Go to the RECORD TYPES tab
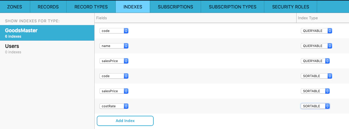This screenshot has width=349, height=129. (91, 7)
